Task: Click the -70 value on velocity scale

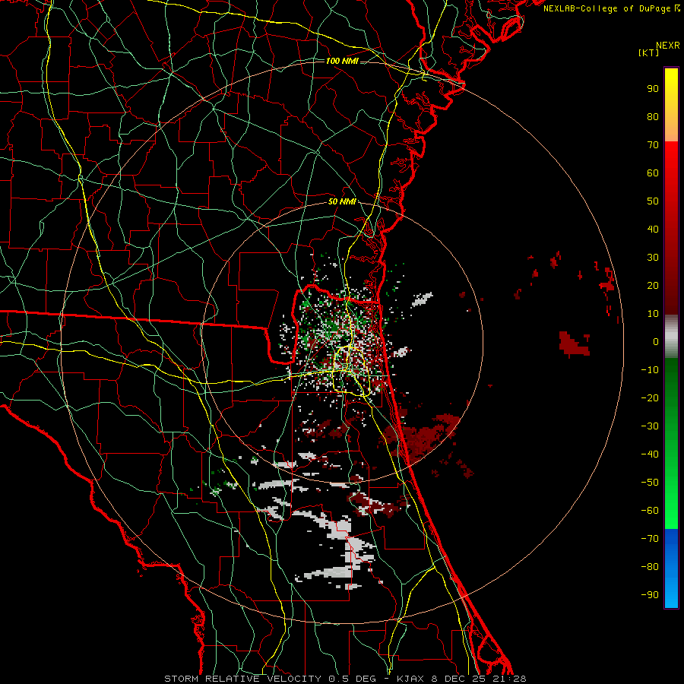Action: [x=650, y=539]
